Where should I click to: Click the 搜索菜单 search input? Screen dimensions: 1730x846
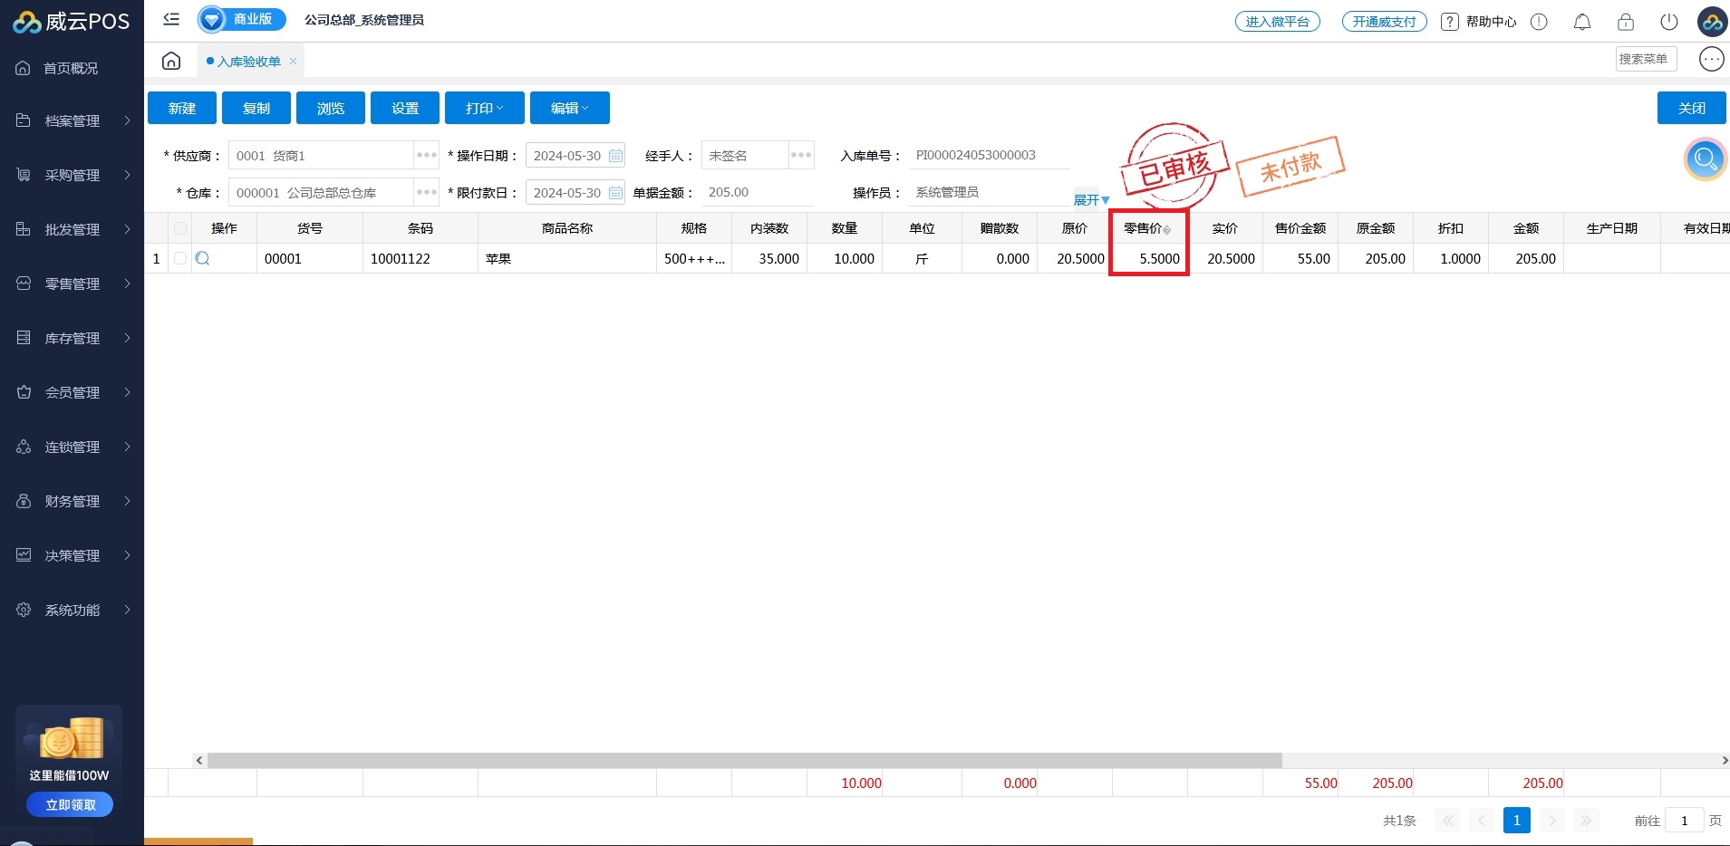click(x=1645, y=60)
